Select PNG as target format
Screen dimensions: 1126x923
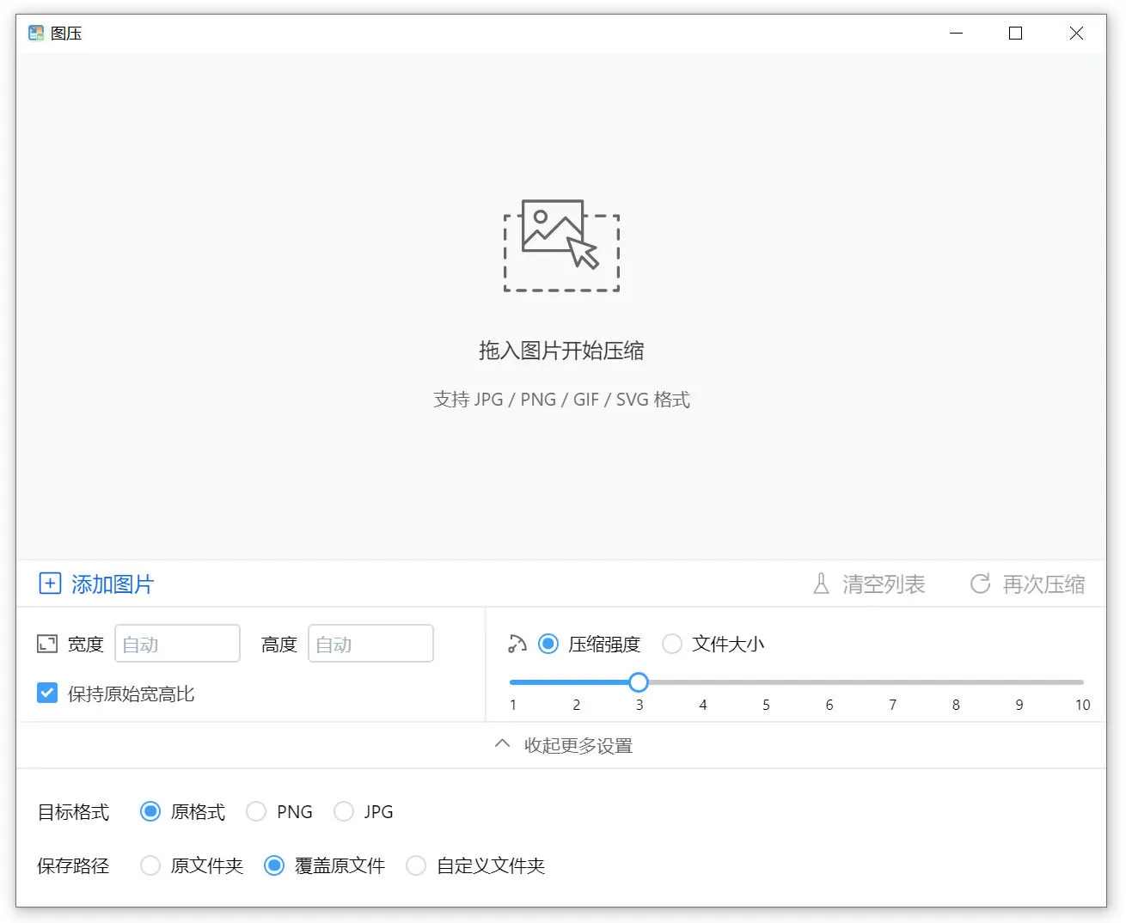[256, 811]
